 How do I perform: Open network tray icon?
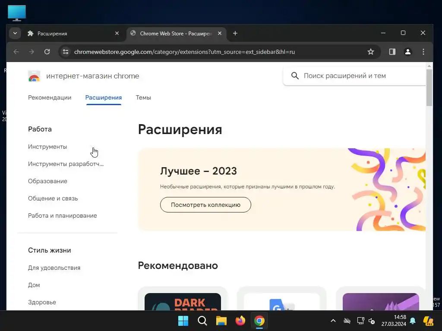click(x=360, y=321)
